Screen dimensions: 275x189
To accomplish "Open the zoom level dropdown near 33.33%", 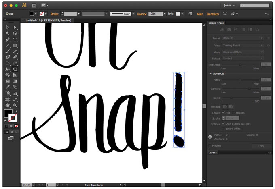I will coord(34,185).
